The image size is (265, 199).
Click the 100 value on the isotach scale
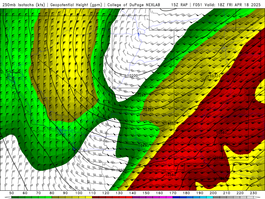(x=79, y=193)
